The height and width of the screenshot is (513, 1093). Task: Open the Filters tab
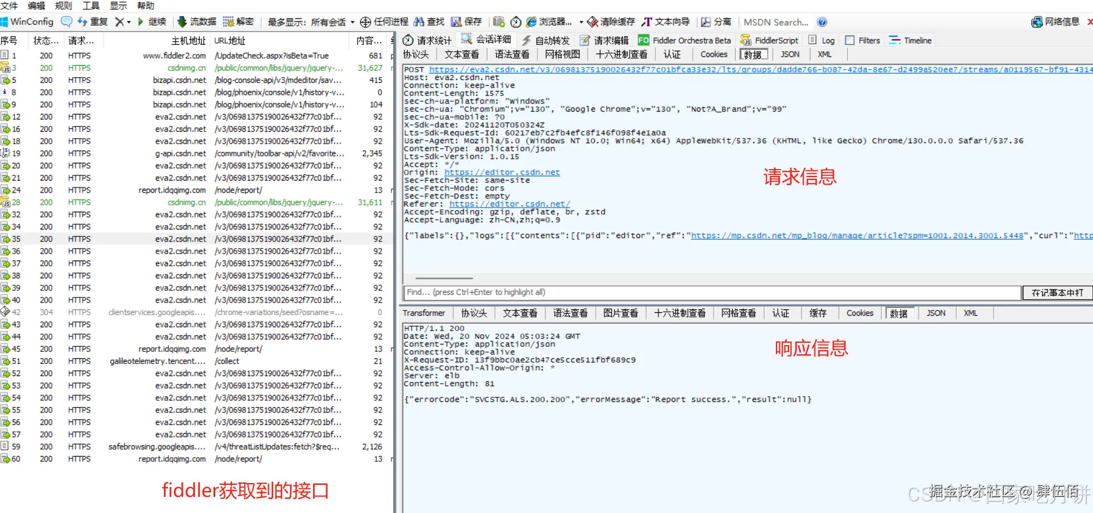[862, 40]
